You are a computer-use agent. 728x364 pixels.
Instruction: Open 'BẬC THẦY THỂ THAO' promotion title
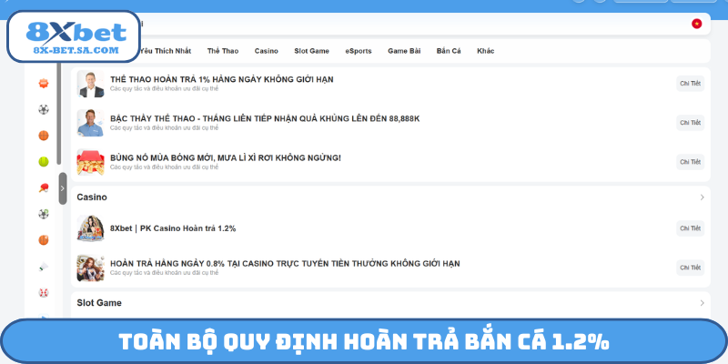(265, 119)
